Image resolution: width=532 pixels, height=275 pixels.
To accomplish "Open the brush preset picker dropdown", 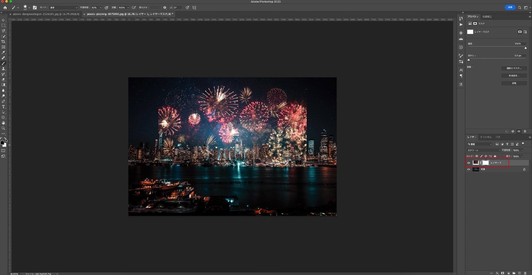I will [29, 8].
